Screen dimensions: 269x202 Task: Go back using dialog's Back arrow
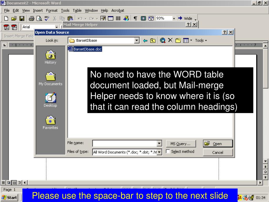pos(145,41)
